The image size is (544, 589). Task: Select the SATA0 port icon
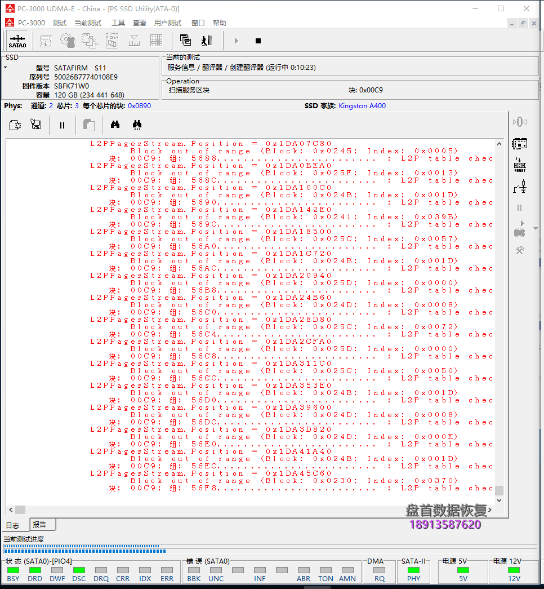click(x=17, y=41)
